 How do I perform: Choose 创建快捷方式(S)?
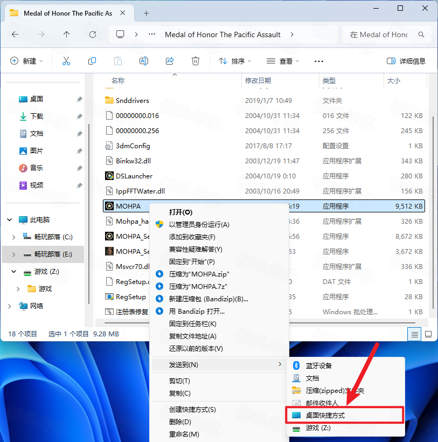coord(220,409)
